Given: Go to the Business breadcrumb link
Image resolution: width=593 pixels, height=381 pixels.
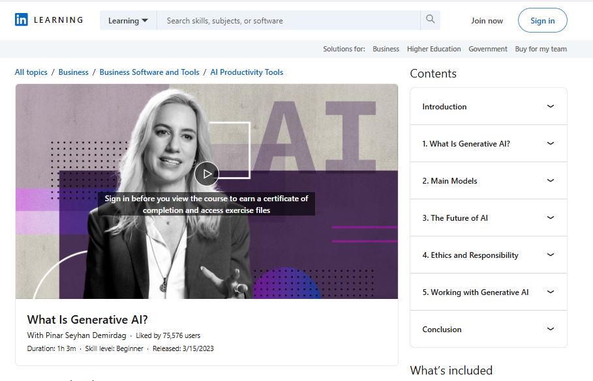Looking at the screenshot, I should pos(73,72).
